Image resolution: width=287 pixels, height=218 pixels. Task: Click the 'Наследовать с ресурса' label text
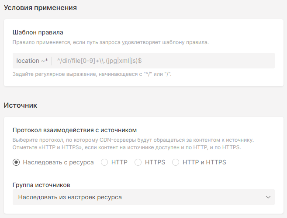58,162
